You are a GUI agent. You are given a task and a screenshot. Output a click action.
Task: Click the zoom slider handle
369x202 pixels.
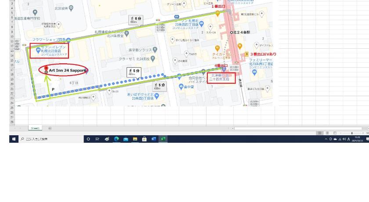pyautogui.click(x=352, y=133)
